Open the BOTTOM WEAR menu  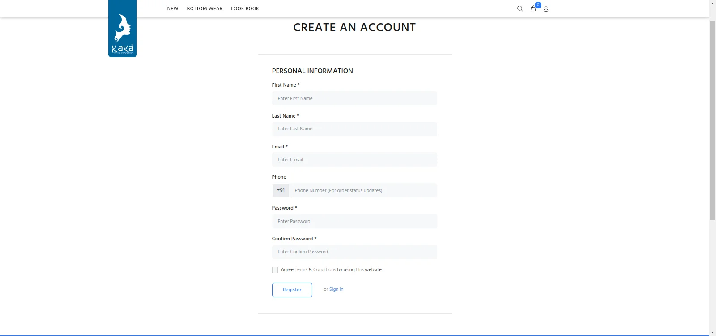(x=205, y=8)
